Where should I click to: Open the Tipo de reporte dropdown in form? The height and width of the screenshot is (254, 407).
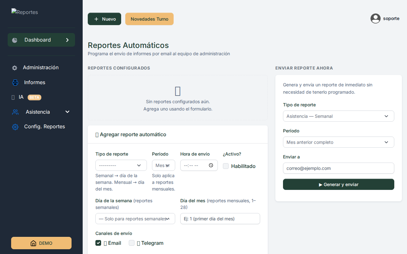(121, 165)
